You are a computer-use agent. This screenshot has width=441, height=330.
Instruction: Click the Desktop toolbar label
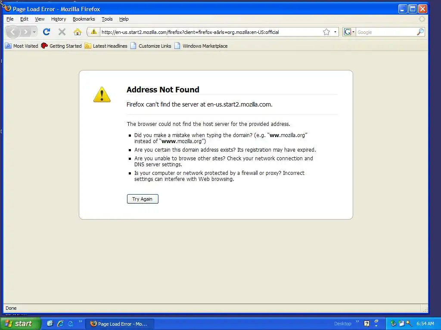click(x=342, y=324)
